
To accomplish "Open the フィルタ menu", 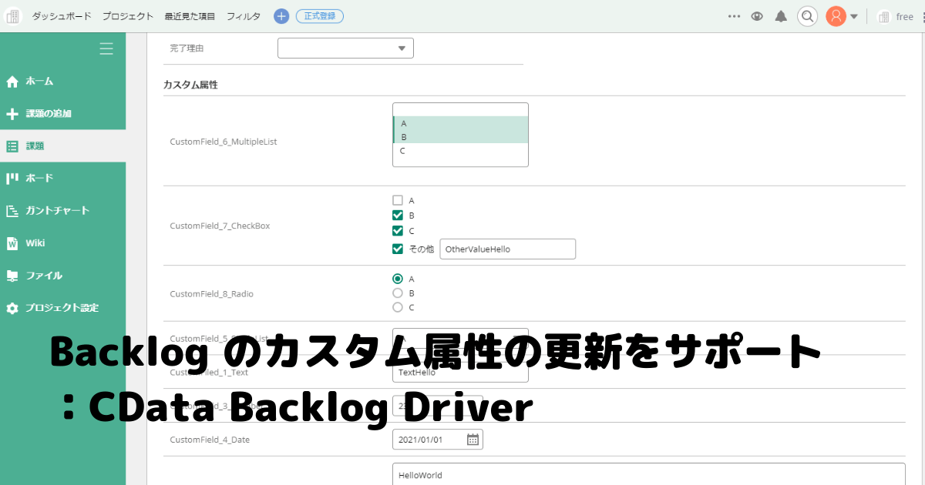I will [x=244, y=16].
